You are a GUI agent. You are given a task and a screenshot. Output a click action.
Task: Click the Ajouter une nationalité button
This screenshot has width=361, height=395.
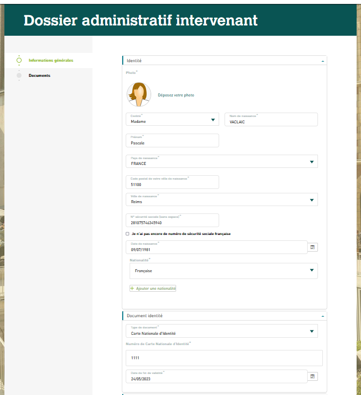point(156,289)
